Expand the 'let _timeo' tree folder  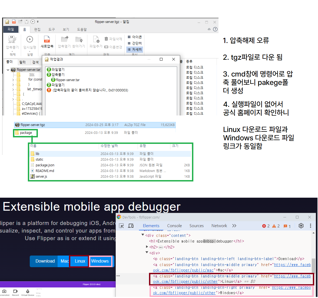point(13,89)
